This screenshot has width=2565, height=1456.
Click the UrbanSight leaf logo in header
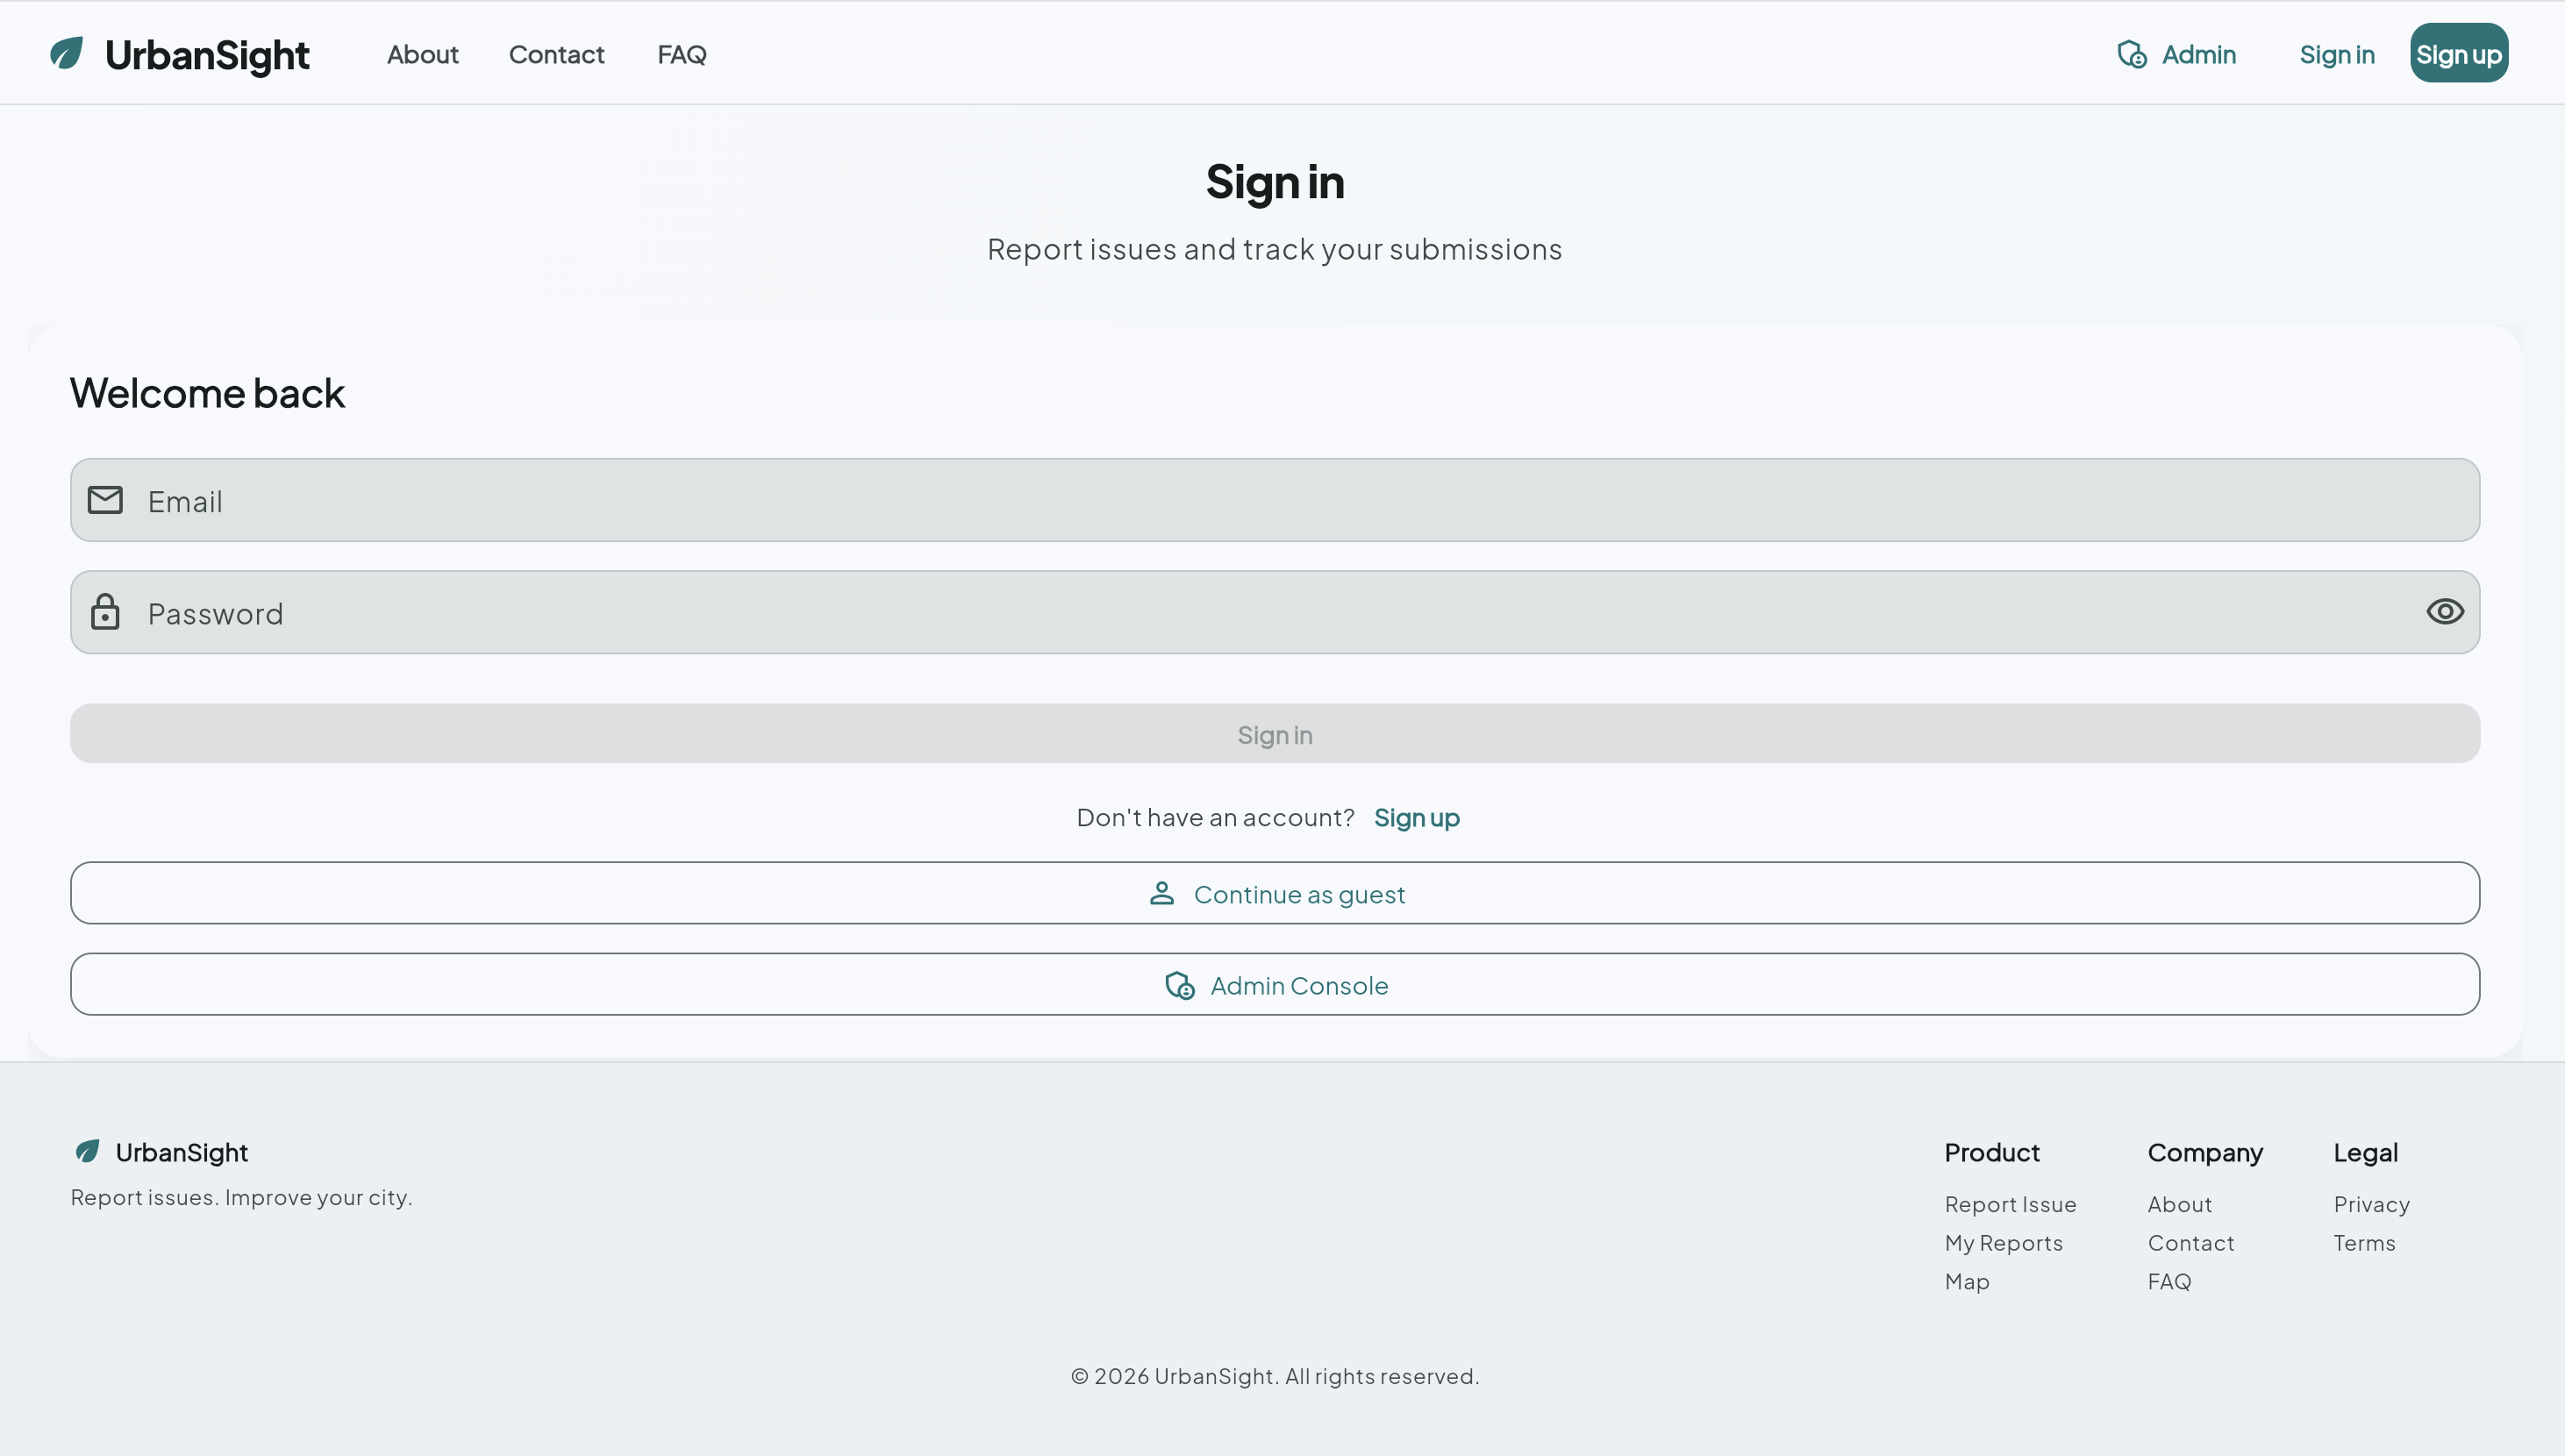click(x=67, y=53)
